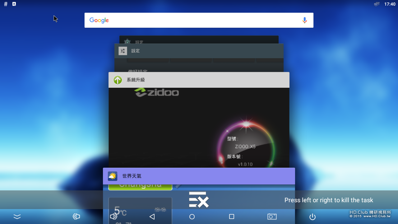
Task: Tap the Google voice search microphone
Action: point(305,20)
